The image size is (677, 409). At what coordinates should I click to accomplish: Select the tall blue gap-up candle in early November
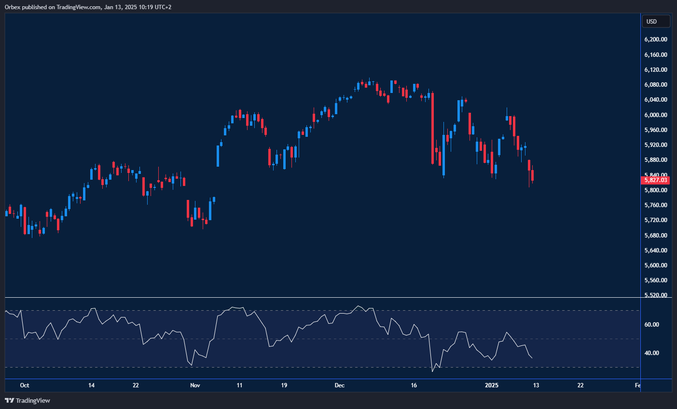218,156
